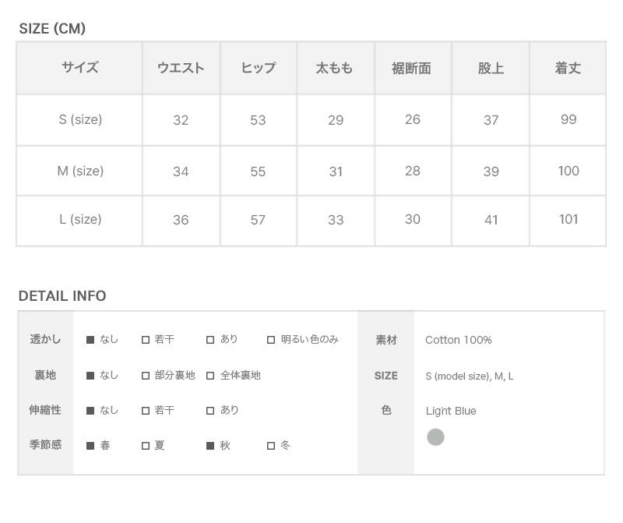This screenshot has width=623, height=523.
Task: Click the ヒップ column header
Action: (258, 69)
